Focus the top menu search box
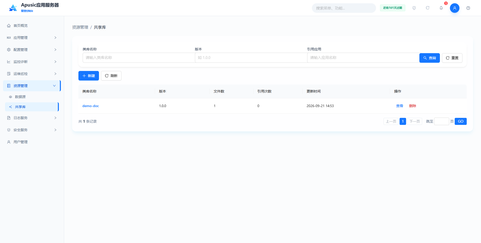Image resolution: width=481 pixels, height=243 pixels. tap(344, 8)
